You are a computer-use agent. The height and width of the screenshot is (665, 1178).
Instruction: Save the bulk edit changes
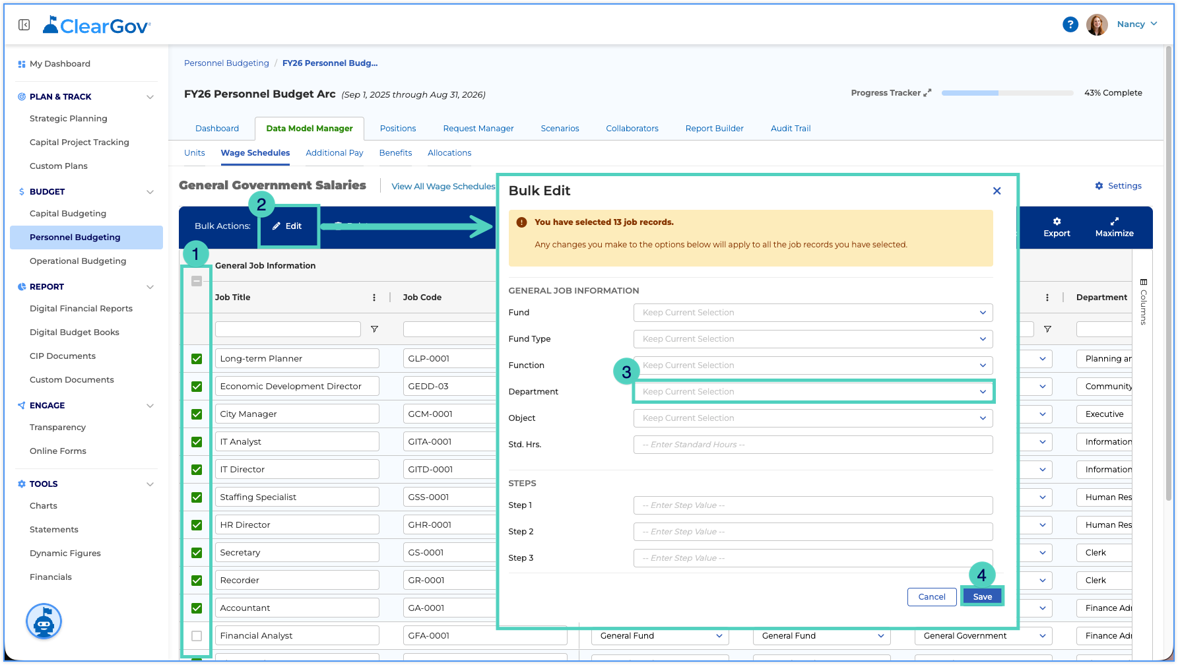coord(982,597)
